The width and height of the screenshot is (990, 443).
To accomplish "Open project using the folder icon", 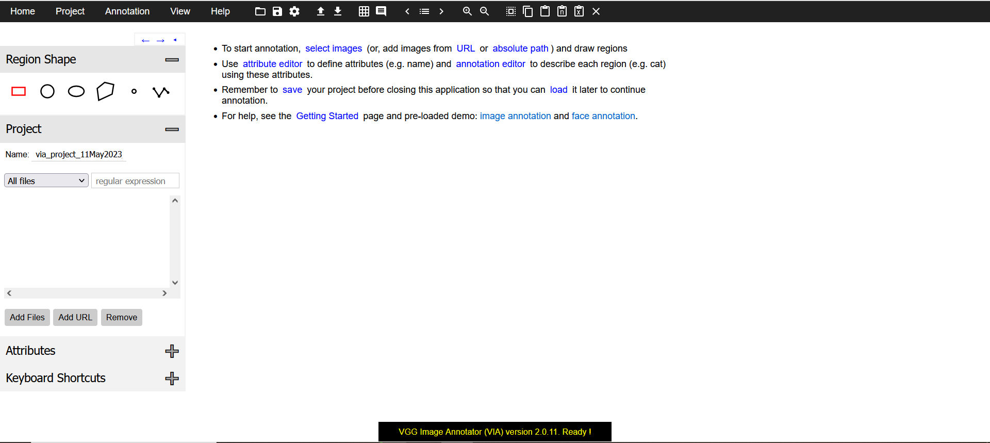I will tap(260, 11).
